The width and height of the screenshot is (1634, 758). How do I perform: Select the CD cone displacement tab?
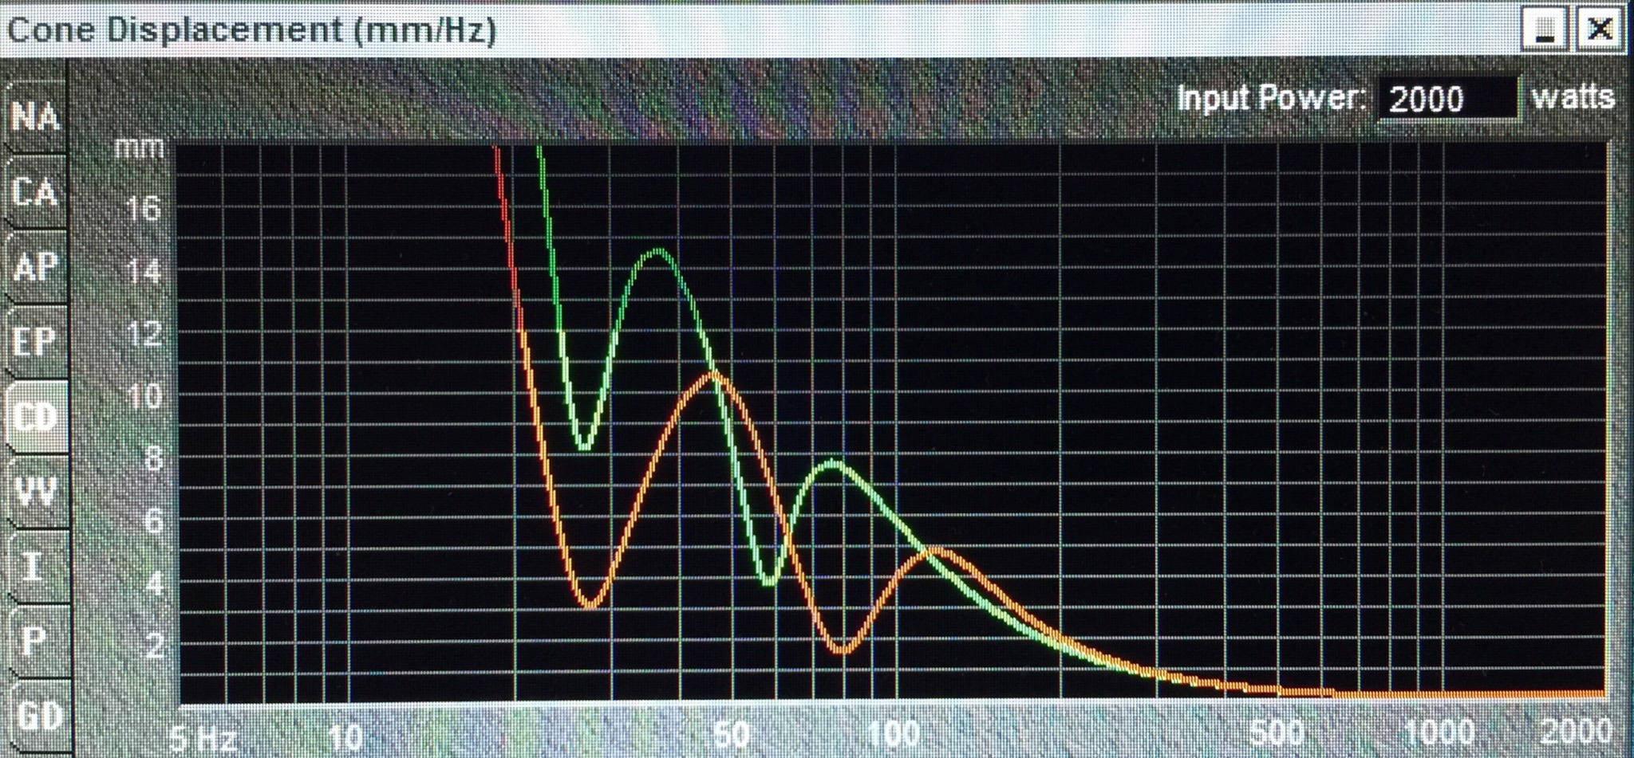pyautogui.click(x=35, y=417)
